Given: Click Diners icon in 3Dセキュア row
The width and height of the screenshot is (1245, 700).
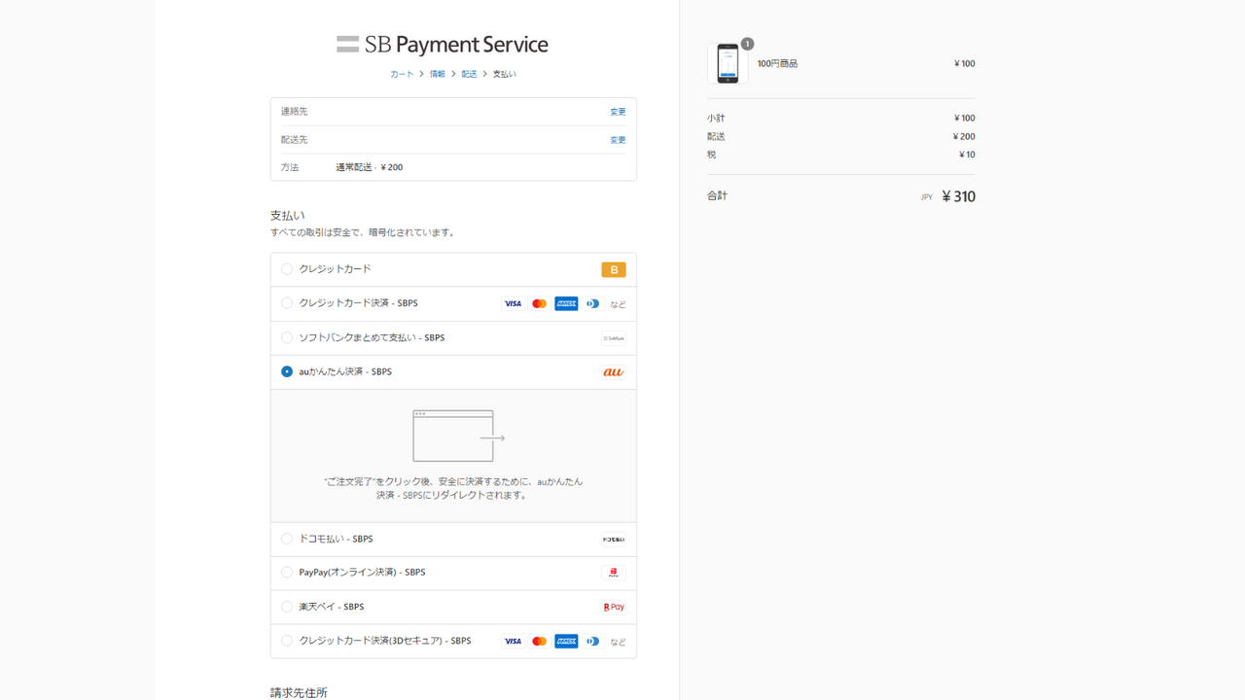Looking at the screenshot, I should tap(593, 642).
